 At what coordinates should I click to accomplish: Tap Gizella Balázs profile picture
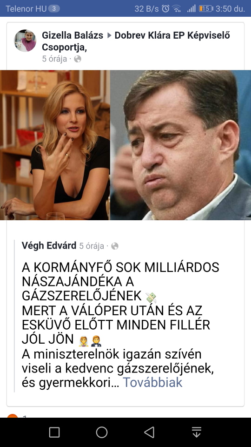(25, 41)
